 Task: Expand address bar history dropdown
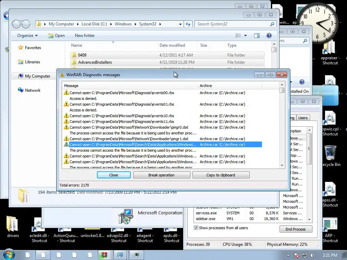click(x=180, y=24)
